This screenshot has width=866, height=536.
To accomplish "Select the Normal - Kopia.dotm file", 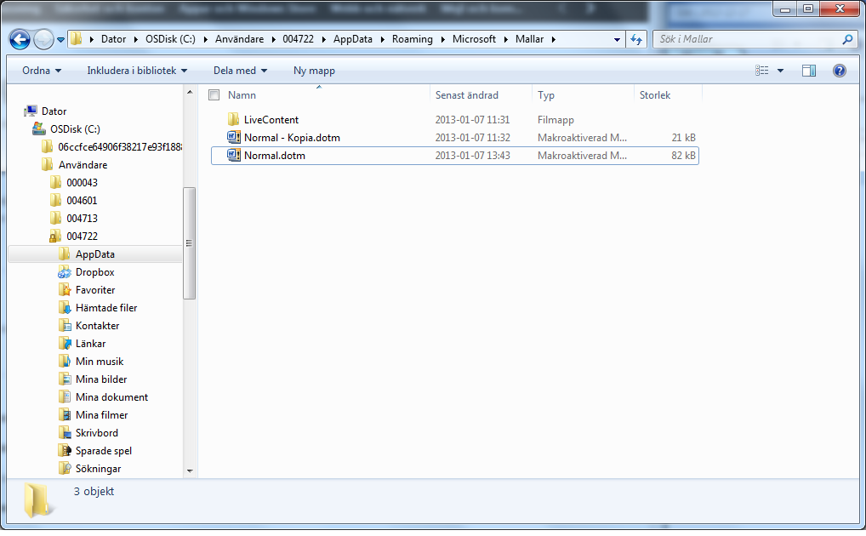I will [292, 138].
